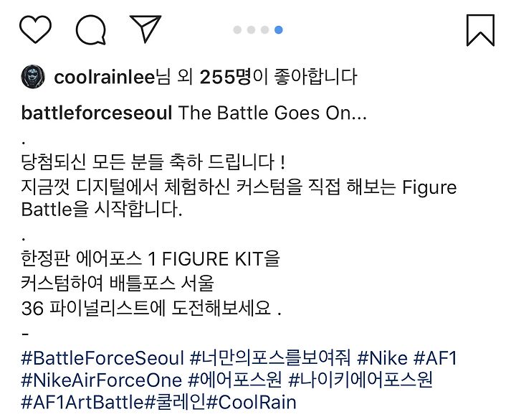Select the active blue carousel dot

click(x=278, y=30)
